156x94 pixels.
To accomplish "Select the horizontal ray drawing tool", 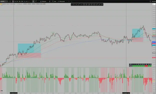I will click(x=81, y=4).
